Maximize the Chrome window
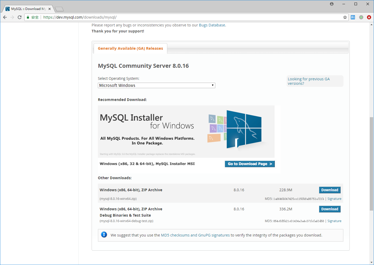 coord(356,4)
